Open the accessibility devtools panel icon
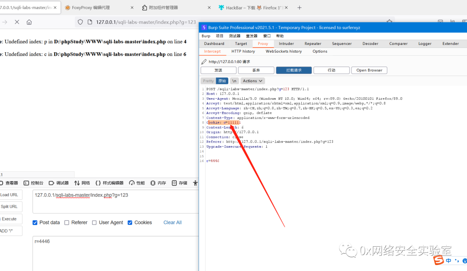Image resolution: width=467 pixels, height=271 pixels. pos(195,183)
